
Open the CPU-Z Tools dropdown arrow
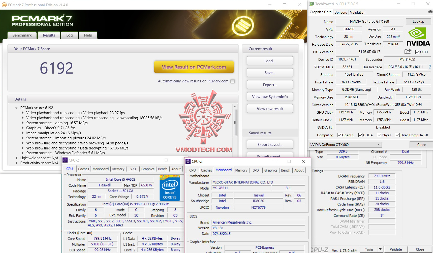point(380,249)
